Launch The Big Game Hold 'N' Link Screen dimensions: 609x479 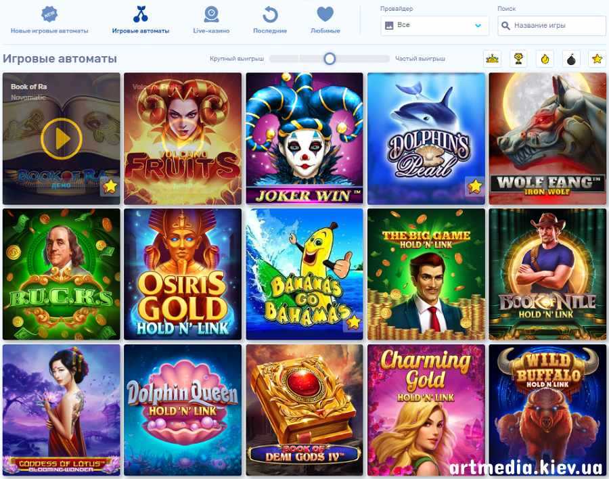426,274
